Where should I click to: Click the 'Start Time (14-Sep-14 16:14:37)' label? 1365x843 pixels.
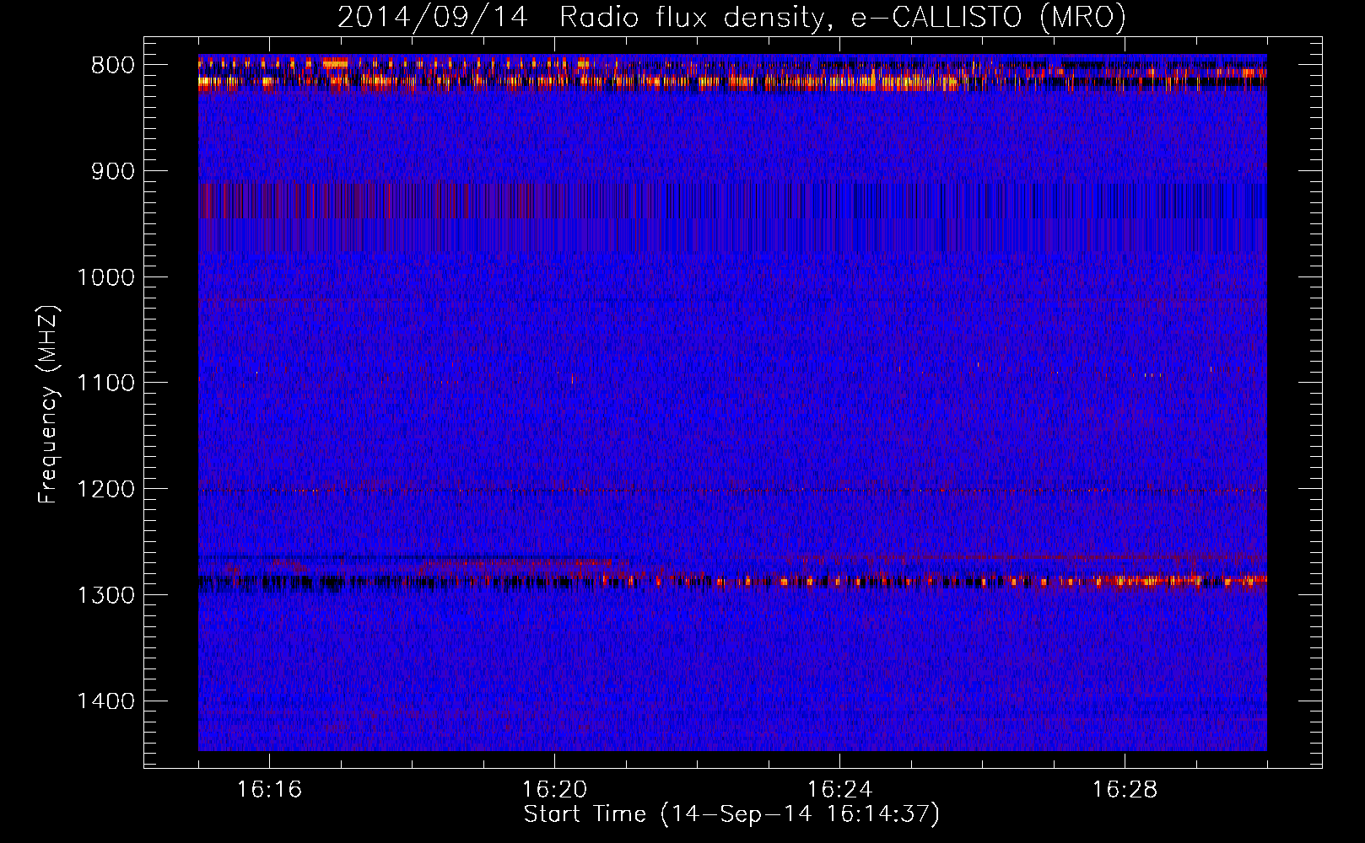(731, 814)
